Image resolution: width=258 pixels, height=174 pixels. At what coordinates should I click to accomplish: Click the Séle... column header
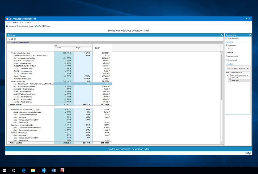[x=228, y=73]
